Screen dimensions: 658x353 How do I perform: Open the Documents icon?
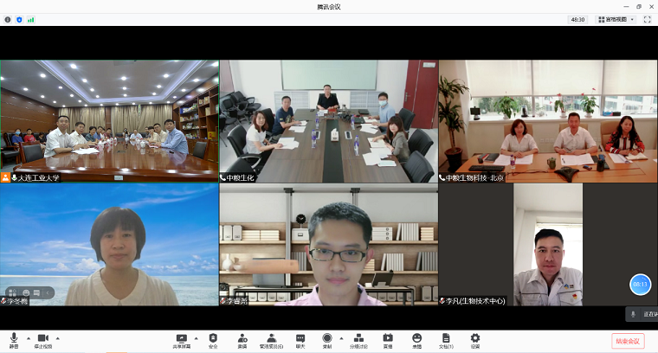pyautogui.click(x=446, y=339)
